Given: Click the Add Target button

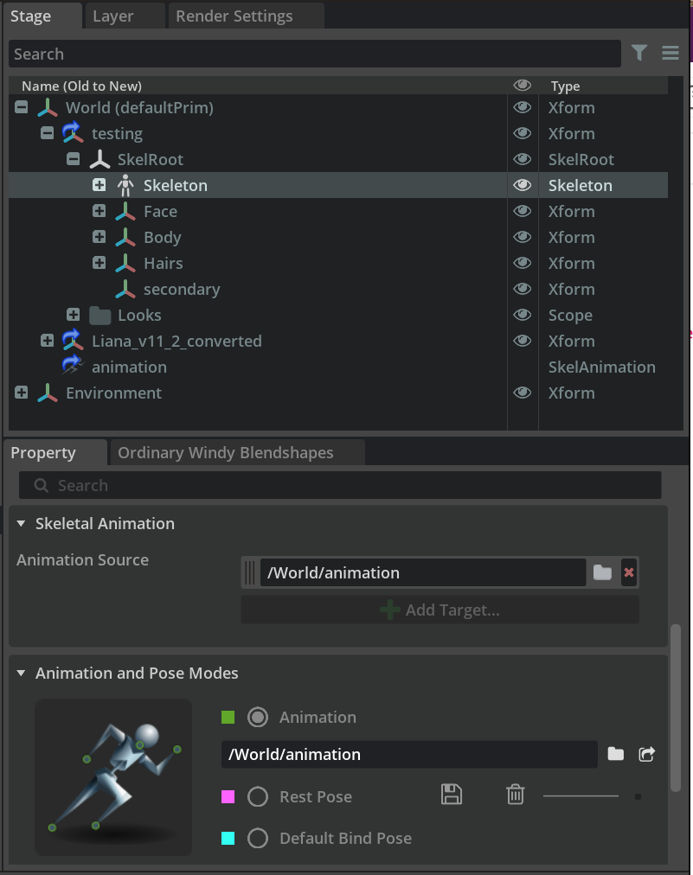Looking at the screenshot, I should tap(440, 610).
